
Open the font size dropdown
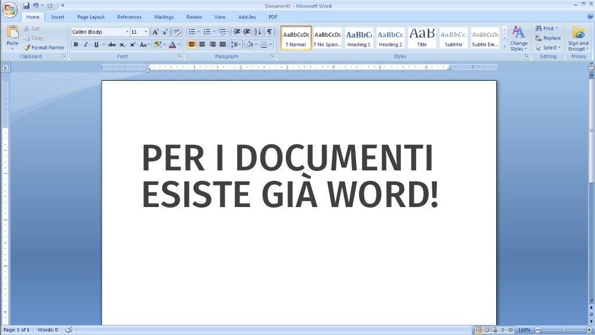click(146, 32)
